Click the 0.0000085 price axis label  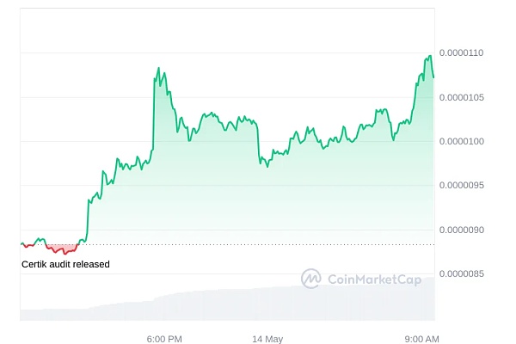tap(462, 273)
